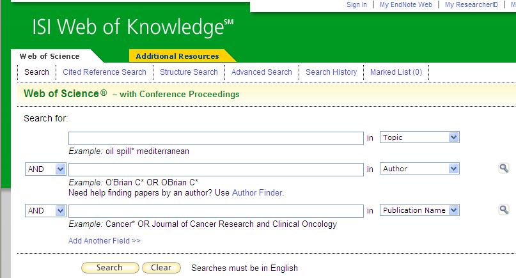Switch to Web of Science tab
The image size is (516, 278).
tap(50, 56)
